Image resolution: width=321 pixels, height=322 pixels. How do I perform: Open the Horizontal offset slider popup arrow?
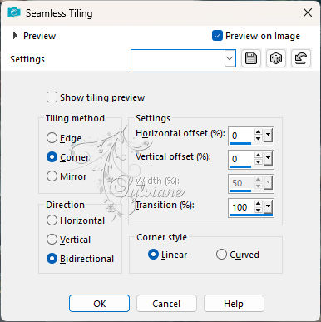pos(268,136)
